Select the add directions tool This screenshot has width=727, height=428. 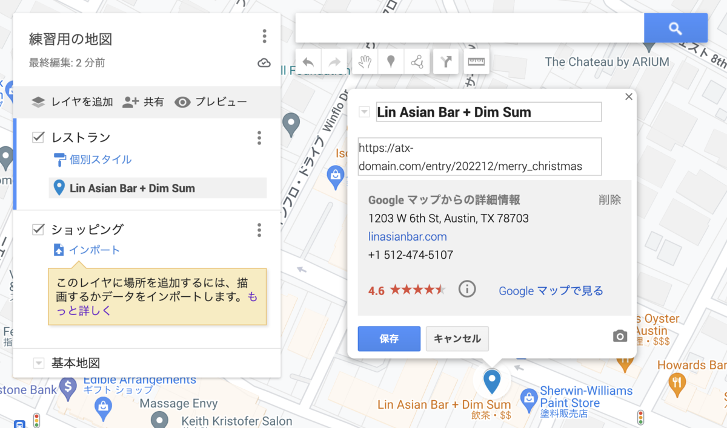(x=446, y=62)
